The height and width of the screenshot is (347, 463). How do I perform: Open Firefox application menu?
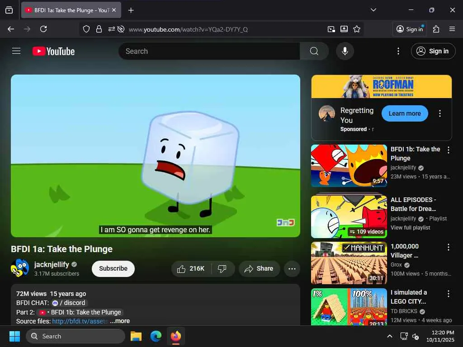(452, 29)
